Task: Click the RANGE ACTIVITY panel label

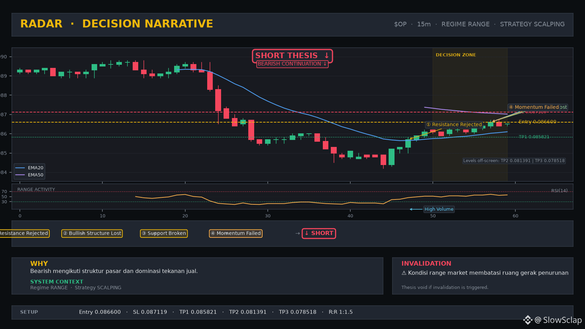Action: (36, 190)
